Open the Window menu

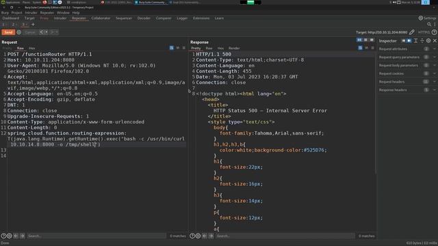[63, 12]
